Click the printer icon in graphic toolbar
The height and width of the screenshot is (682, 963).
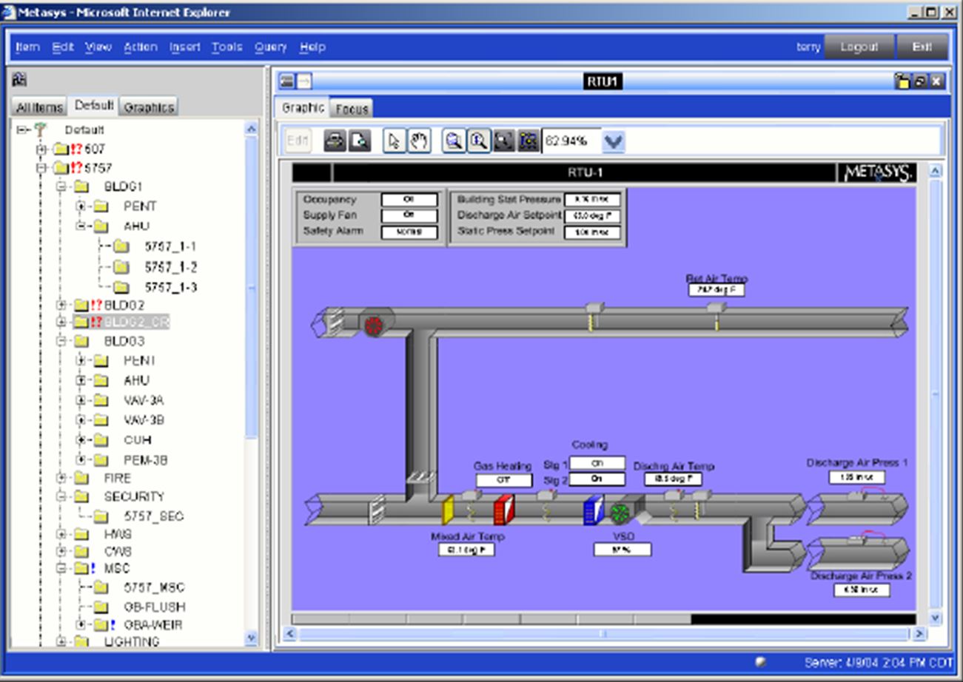pyautogui.click(x=335, y=141)
